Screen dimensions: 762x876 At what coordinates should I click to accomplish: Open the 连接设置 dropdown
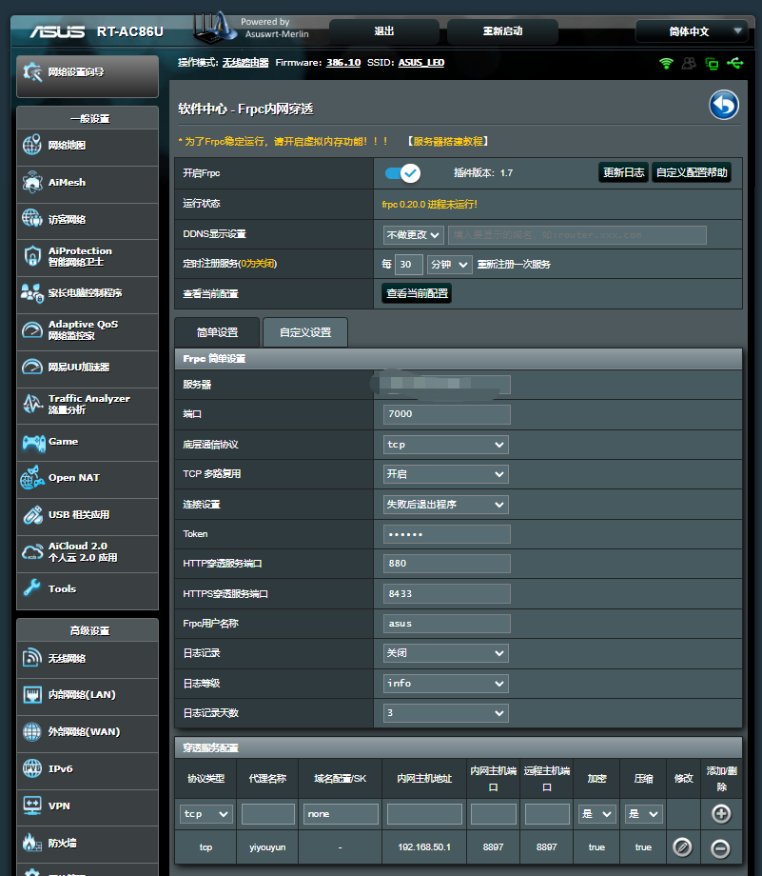coord(445,505)
